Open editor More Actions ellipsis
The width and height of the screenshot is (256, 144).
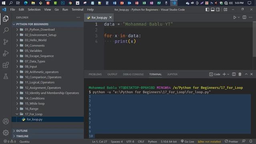[251, 17]
